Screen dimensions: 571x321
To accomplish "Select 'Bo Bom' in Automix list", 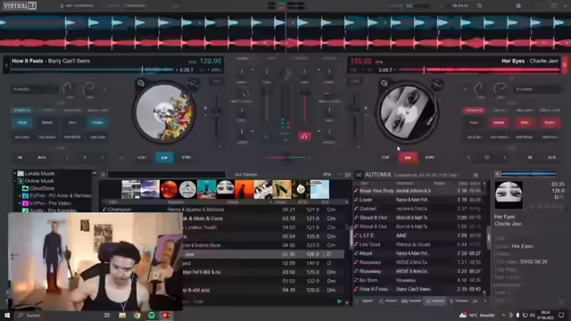I will point(418,280).
